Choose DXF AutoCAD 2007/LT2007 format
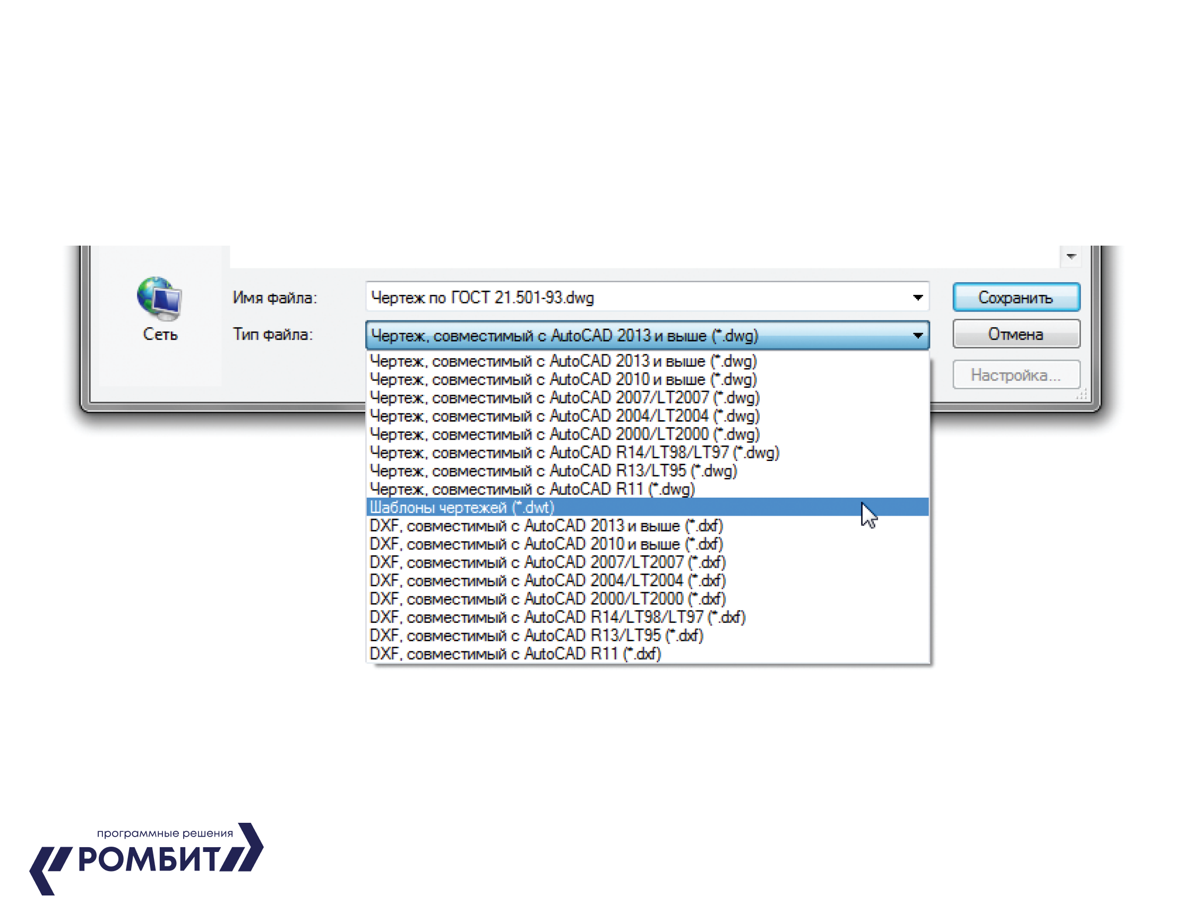 (547, 562)
